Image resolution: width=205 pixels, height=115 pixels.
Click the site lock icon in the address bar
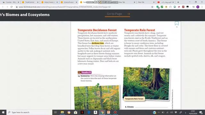(x=17, y=7)
